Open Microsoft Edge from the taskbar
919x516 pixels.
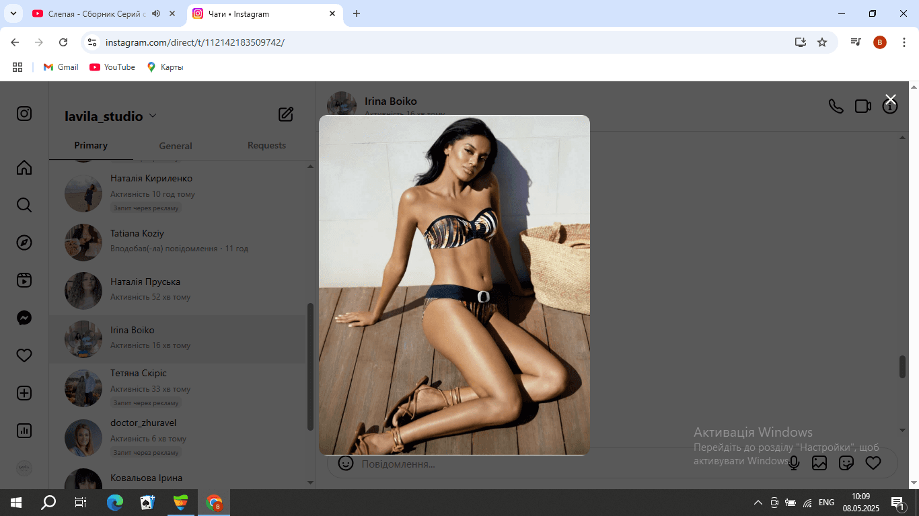coord(115,502)
